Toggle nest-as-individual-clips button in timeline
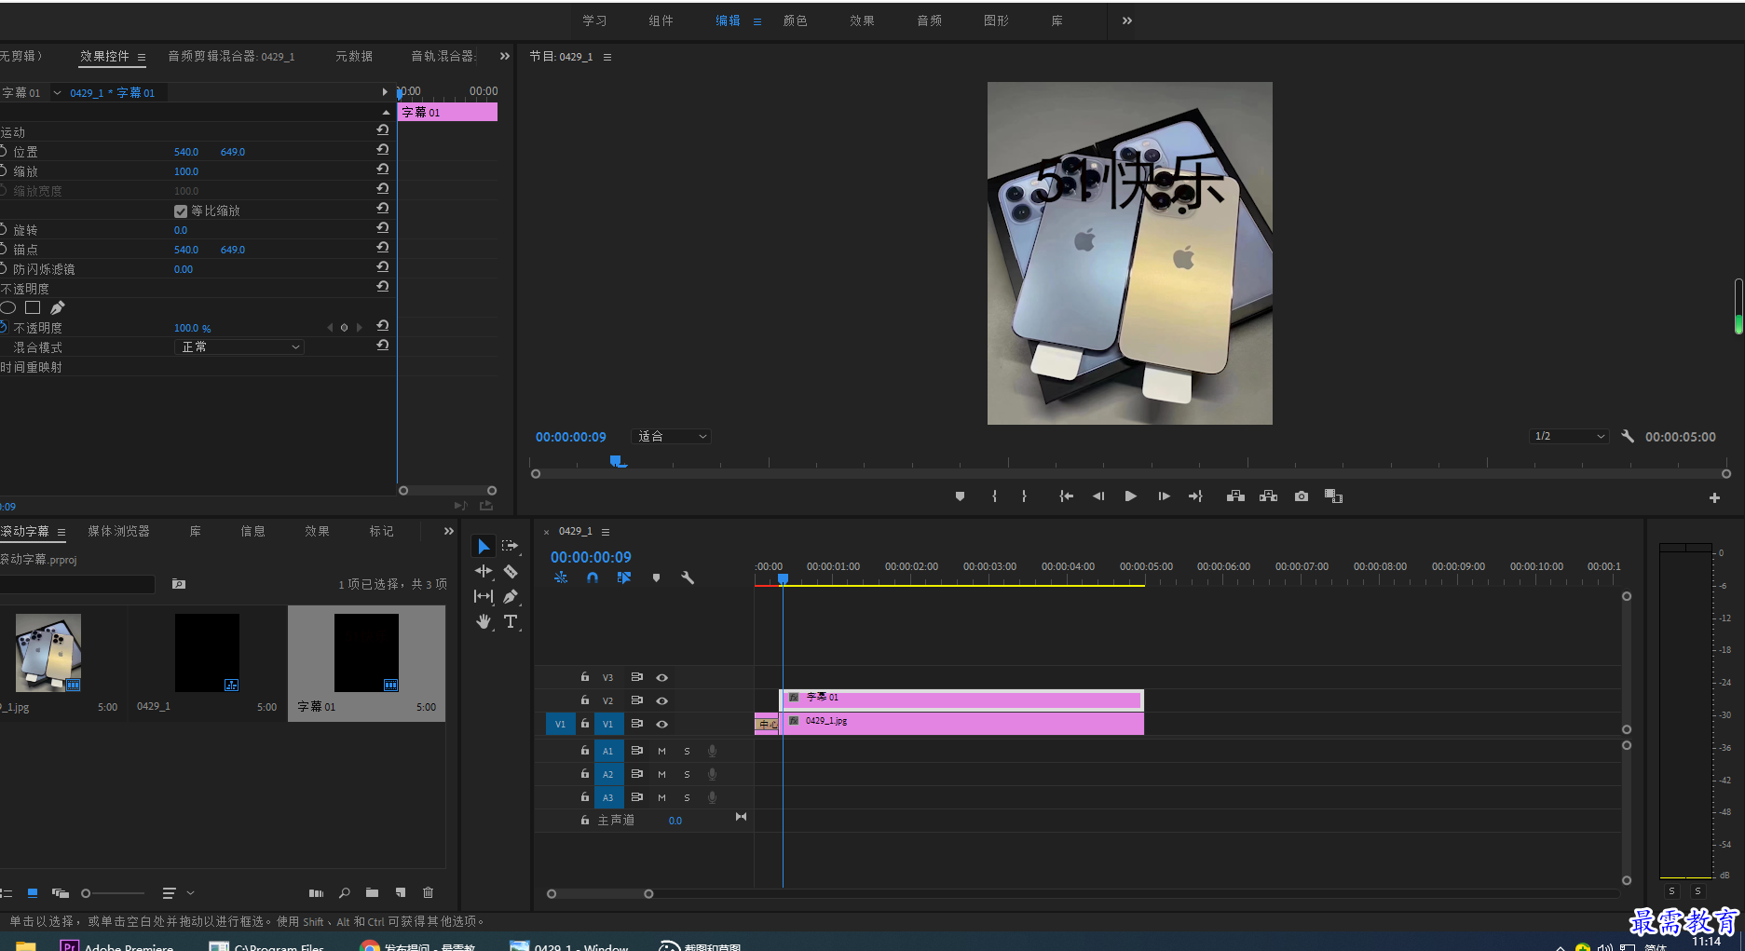1745x951 pixels. pos(561,577)
